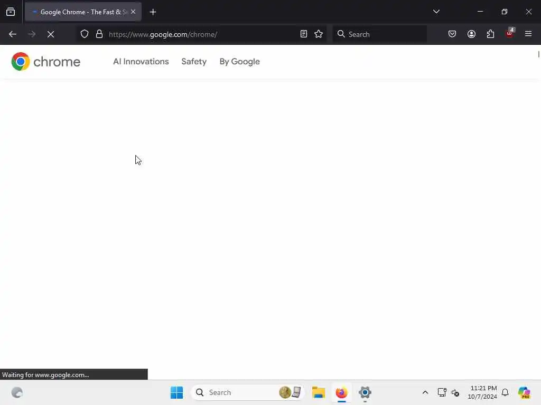Open the Safety navigation link
Image resolution: width=541 pixels, height=405 pixels.
click(194, 62)
